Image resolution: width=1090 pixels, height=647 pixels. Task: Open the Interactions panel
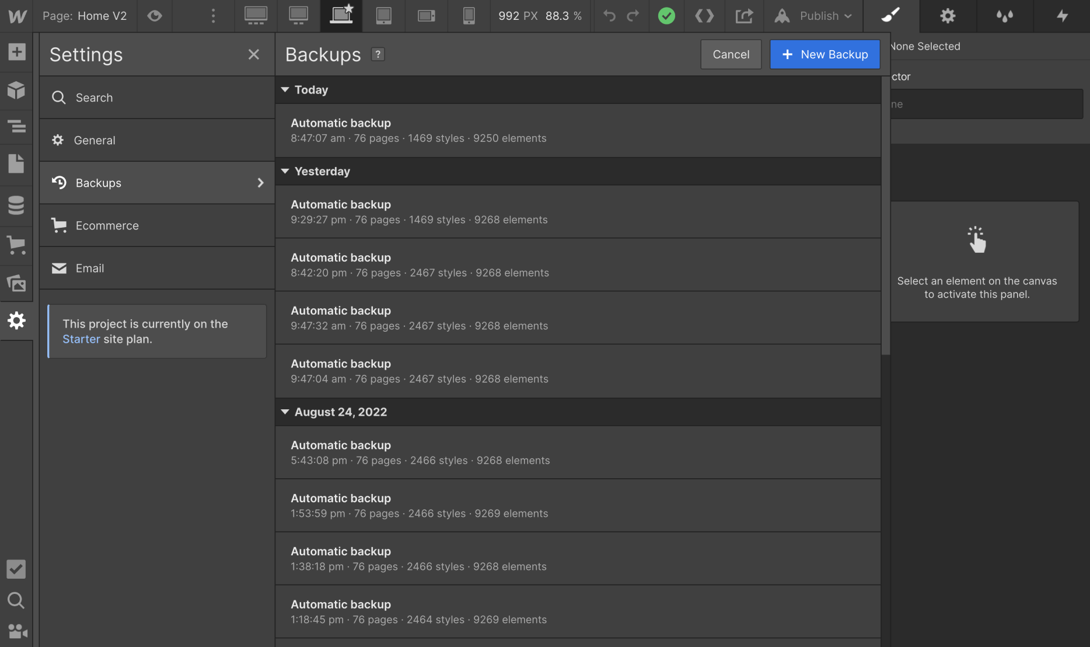coord(1062,16)
